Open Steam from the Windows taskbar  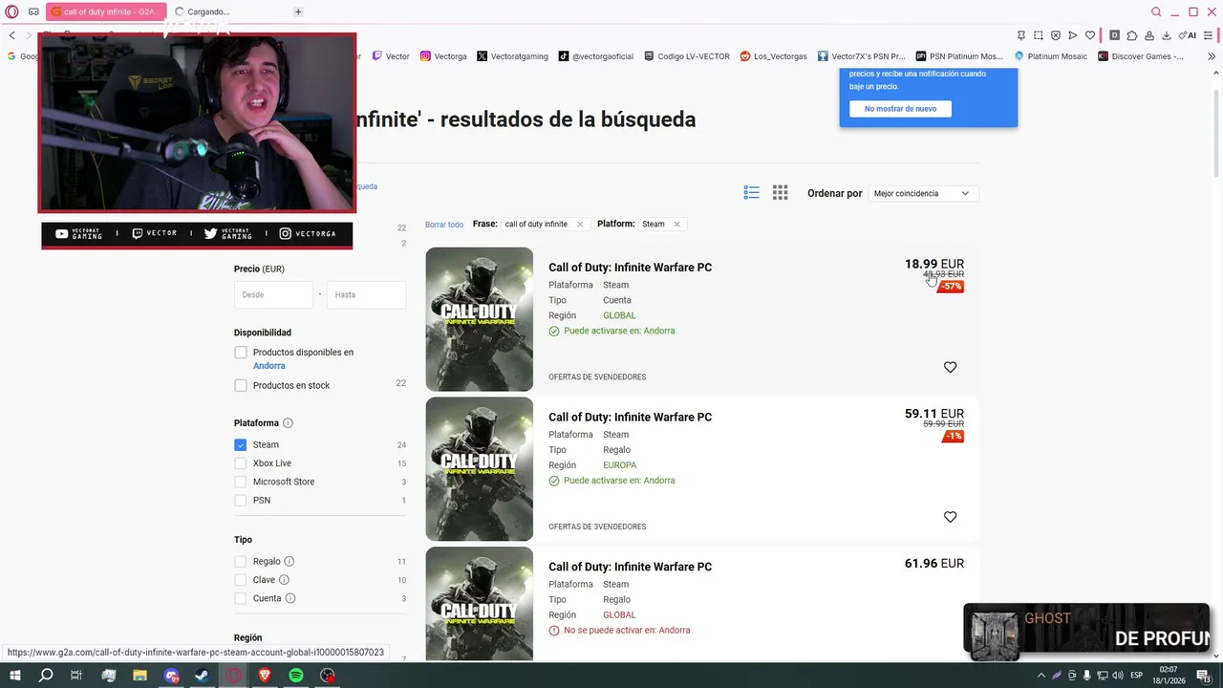tap(202, 676)
